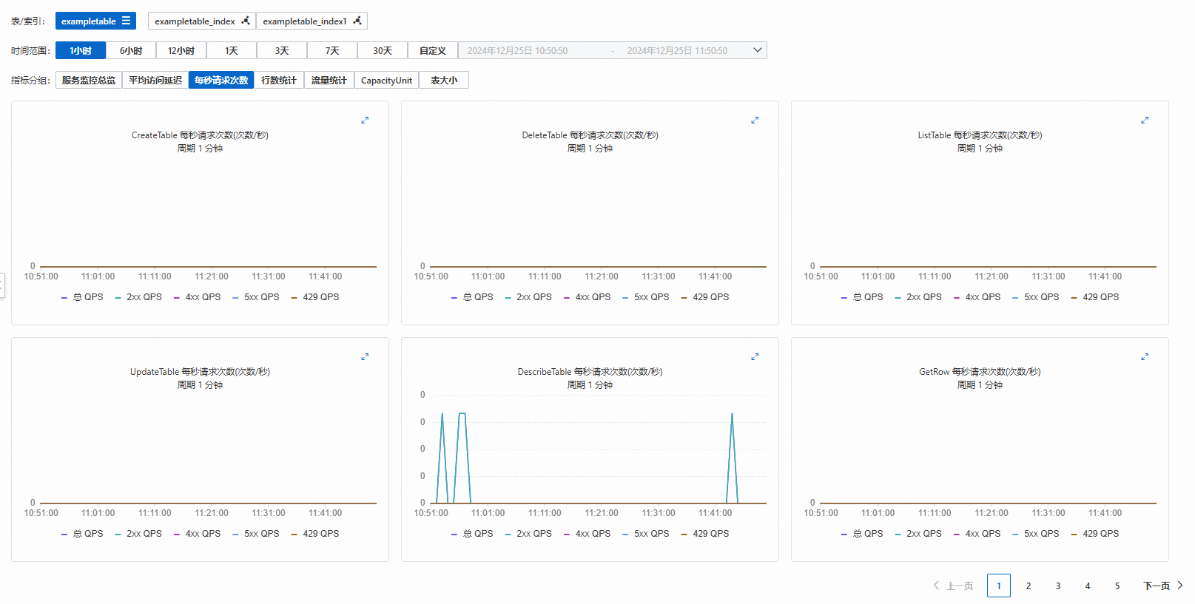Switch to the 平均访问延迟 metrics tab
The height and width of the screenshot is (604, 1195).
click(155, 80)
